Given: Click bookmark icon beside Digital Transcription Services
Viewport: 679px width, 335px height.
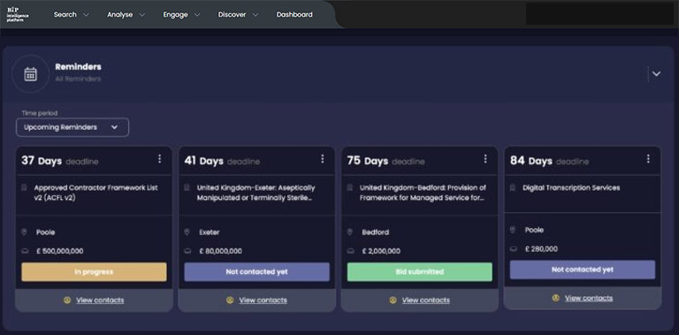Looking at the screenshot, I should click(x=512, y=188).
